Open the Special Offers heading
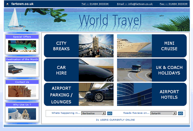 pyautogui.click(x=22, y=37)
